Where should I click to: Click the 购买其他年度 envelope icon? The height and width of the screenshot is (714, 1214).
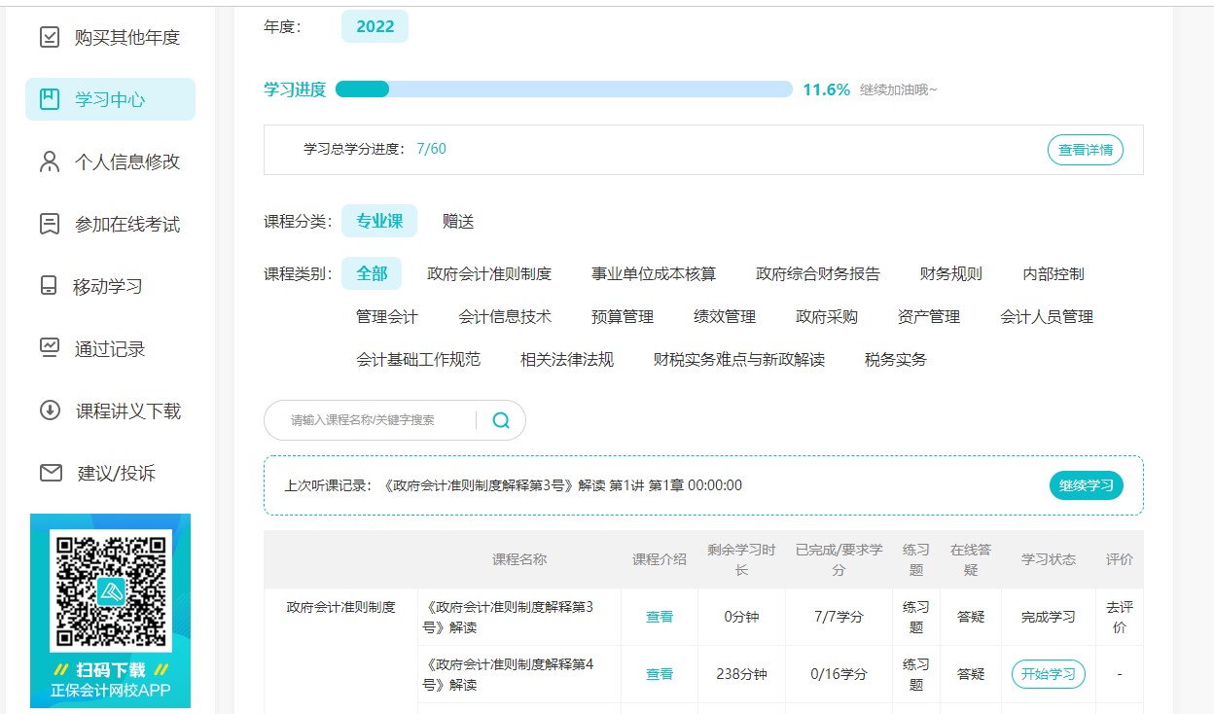tap(51, 36)
